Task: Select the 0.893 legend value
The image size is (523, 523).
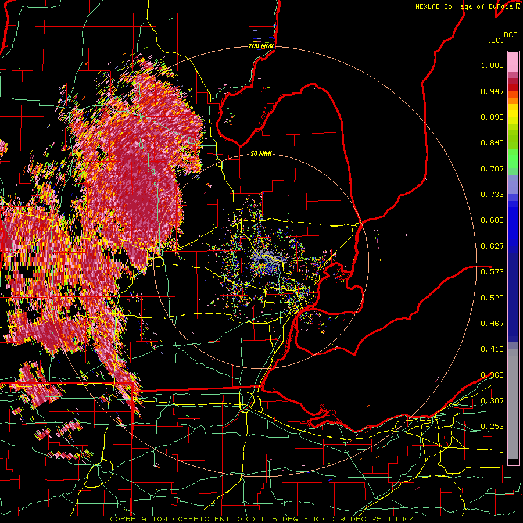Action: pos(492,117)
